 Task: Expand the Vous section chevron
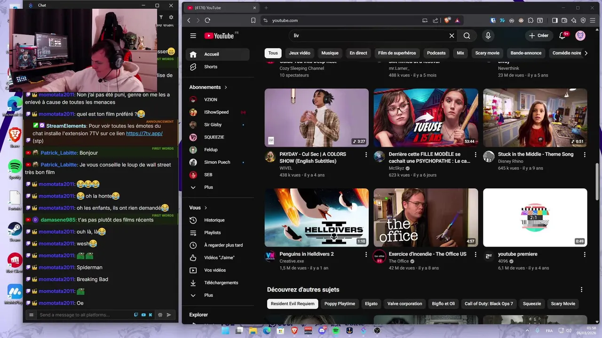pos(206,207)
